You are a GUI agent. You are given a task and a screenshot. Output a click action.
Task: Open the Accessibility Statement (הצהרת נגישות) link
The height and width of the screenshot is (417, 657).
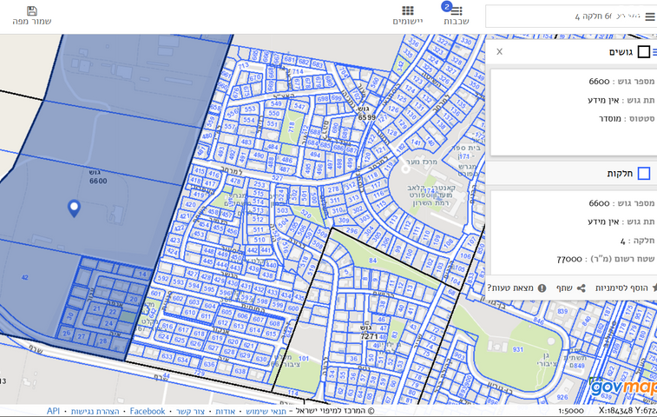(95, 411)
